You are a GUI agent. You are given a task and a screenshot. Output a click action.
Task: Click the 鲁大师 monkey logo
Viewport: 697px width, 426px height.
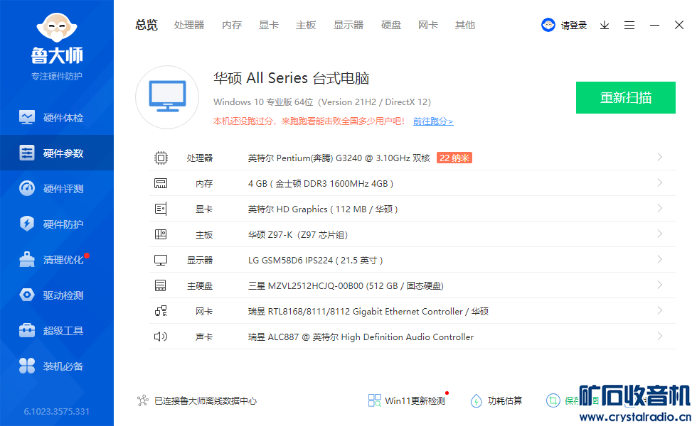click(x=56, y=28)
